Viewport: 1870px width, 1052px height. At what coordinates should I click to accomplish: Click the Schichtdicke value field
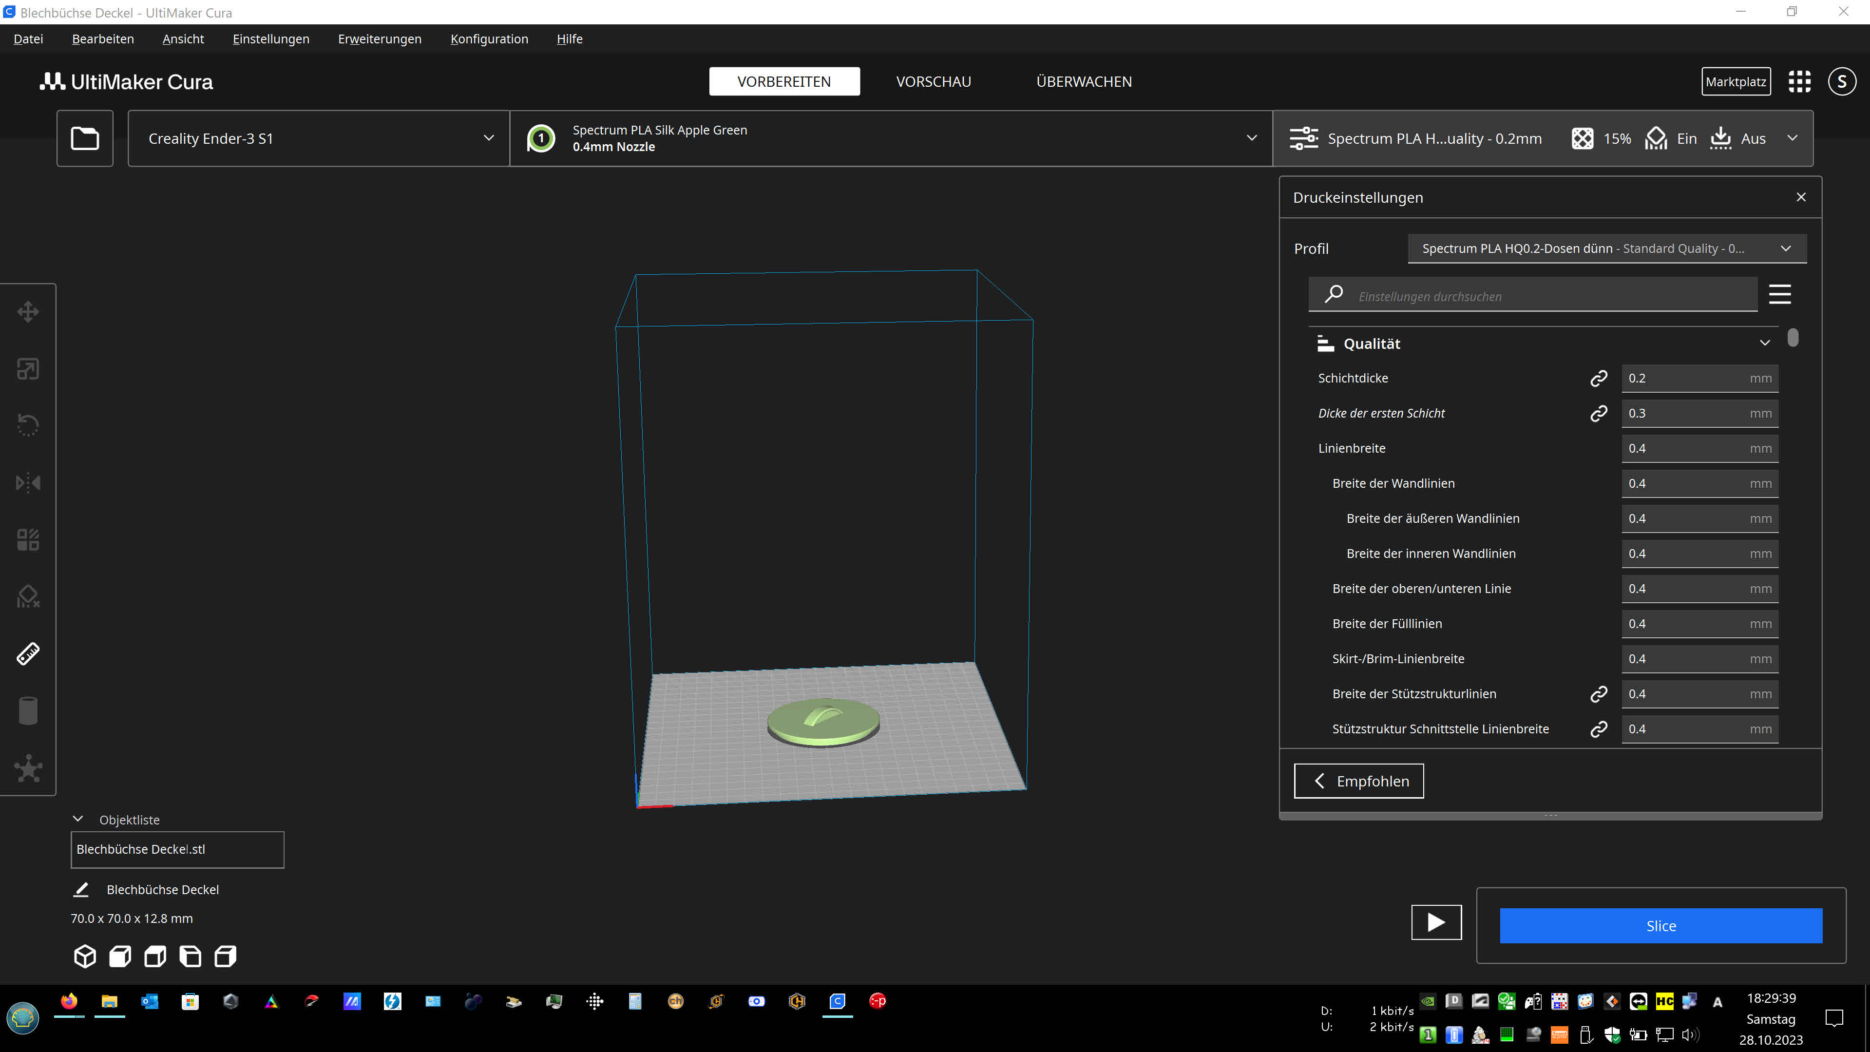(x=1700, y=378)
